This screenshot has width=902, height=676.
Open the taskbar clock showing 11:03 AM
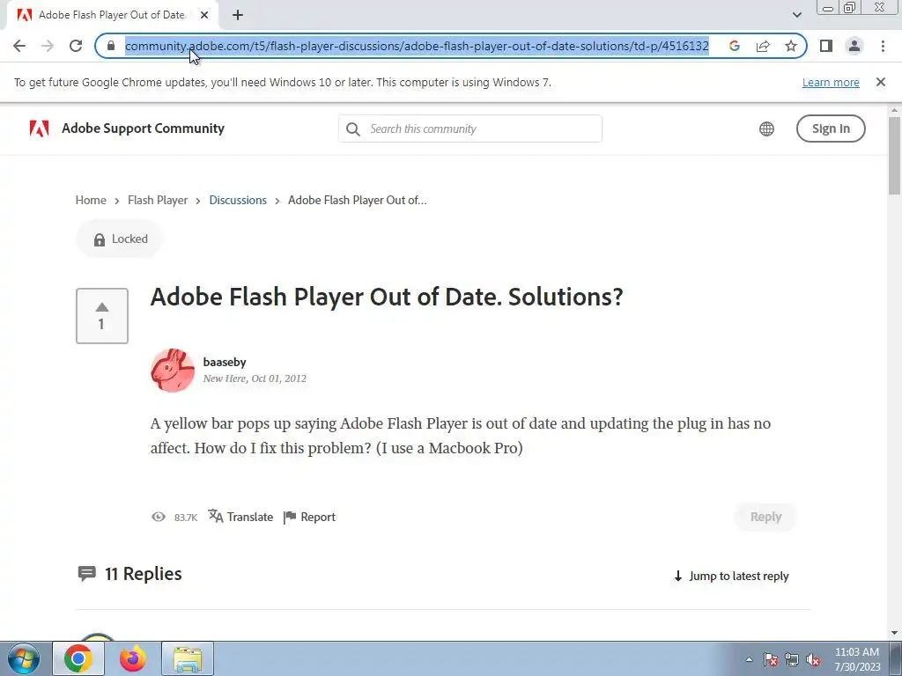coord(857,659)
